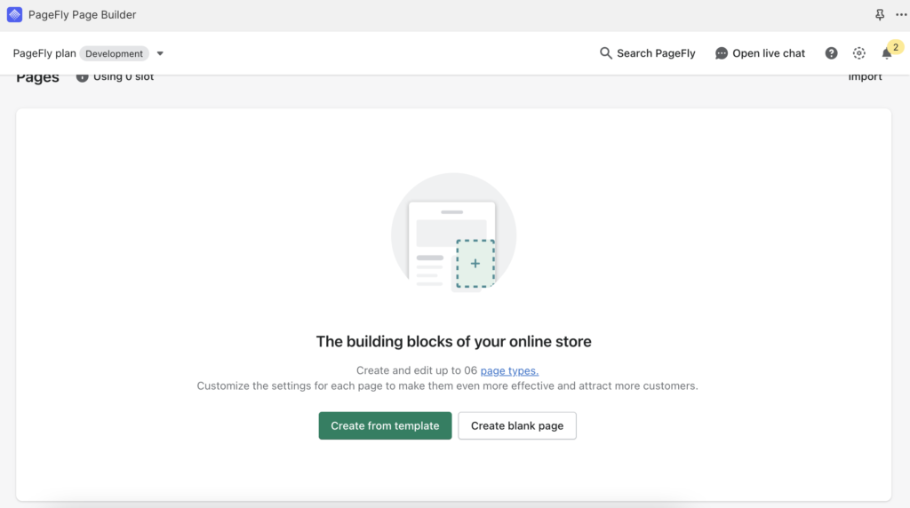
Task: Click the Import button
Action: coord(865,77)
